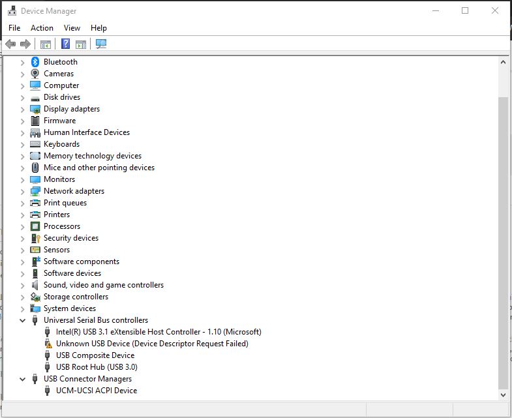Viewport: 512px width, 418px height.
Task: Click the Unknown USB Device warning icon
Action: (48, 344)
